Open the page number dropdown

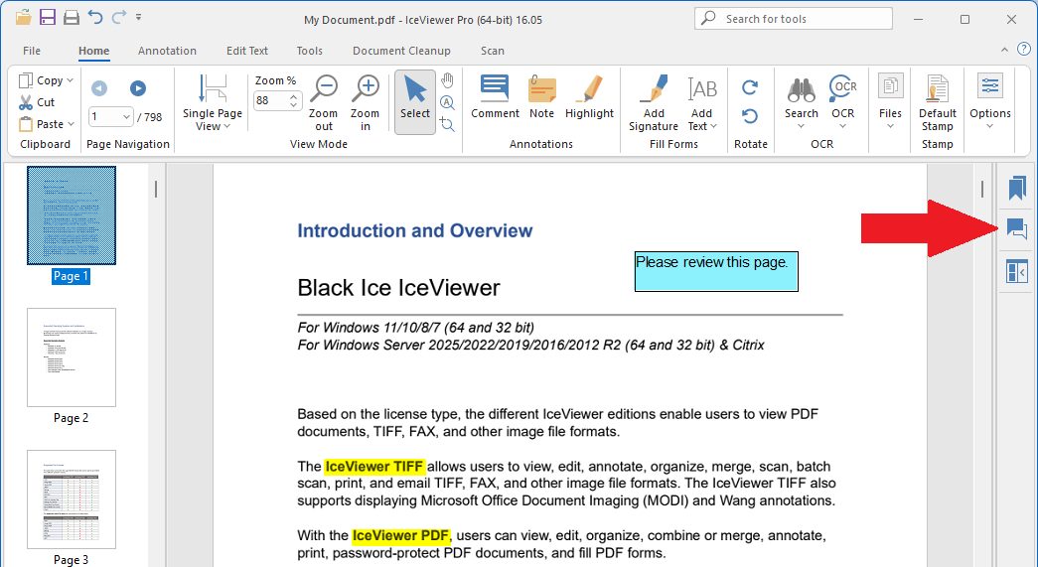(x=126, y=117)
